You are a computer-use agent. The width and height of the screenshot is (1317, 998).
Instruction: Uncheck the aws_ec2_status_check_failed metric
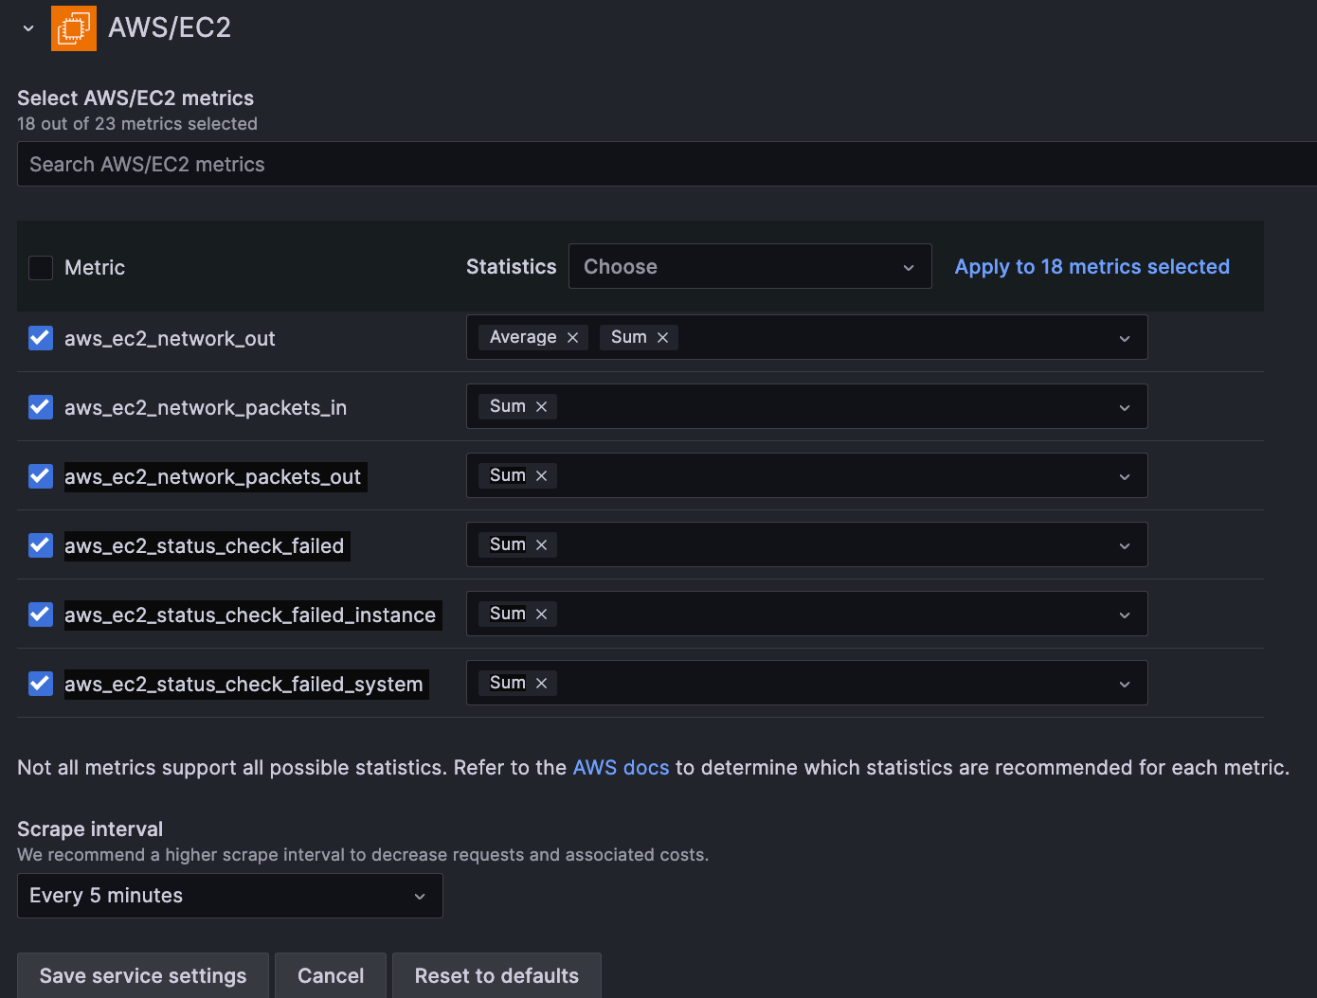pyautogui.click(x=40, y=545)
